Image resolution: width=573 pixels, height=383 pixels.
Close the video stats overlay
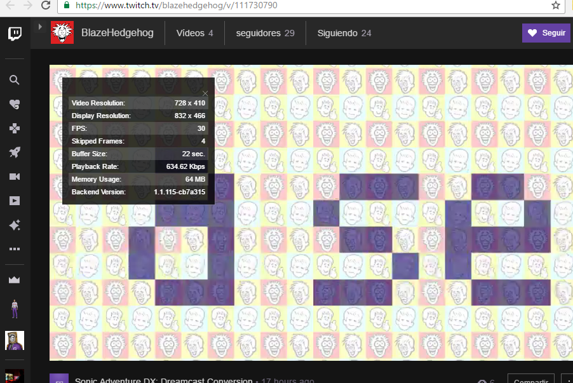coord(205,93)
